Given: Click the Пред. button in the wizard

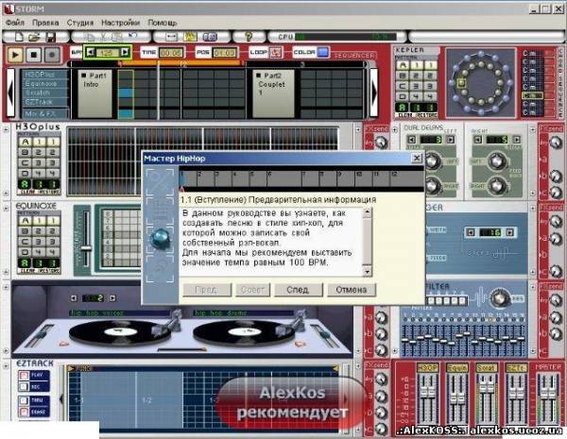Looking at the screenshot, I should (x=207, y=290).
